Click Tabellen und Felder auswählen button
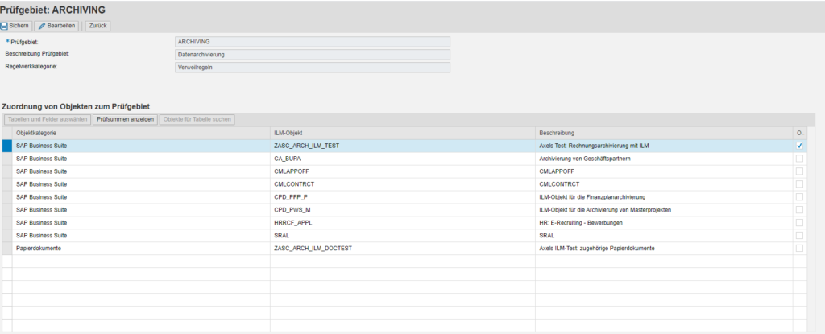This screenshot has height=334, width=825. click(47, 119)
